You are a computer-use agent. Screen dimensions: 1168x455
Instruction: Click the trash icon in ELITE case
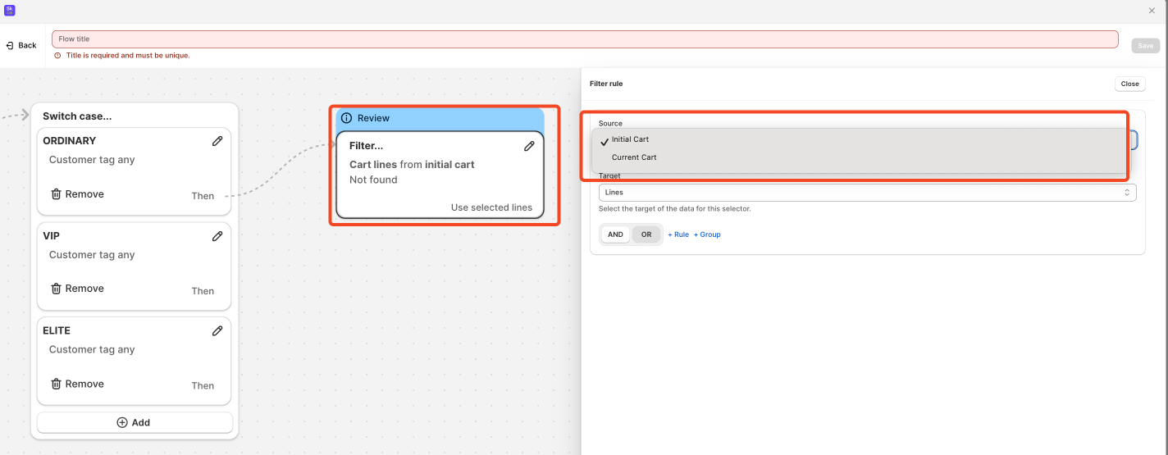(x=56, y=384)
